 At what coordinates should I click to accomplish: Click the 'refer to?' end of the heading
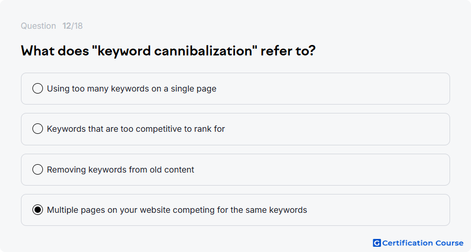tap(288, 51)
